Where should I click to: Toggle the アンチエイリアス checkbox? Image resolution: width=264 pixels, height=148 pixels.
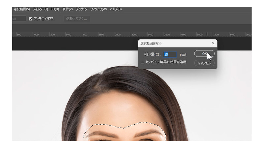point(31,19)
